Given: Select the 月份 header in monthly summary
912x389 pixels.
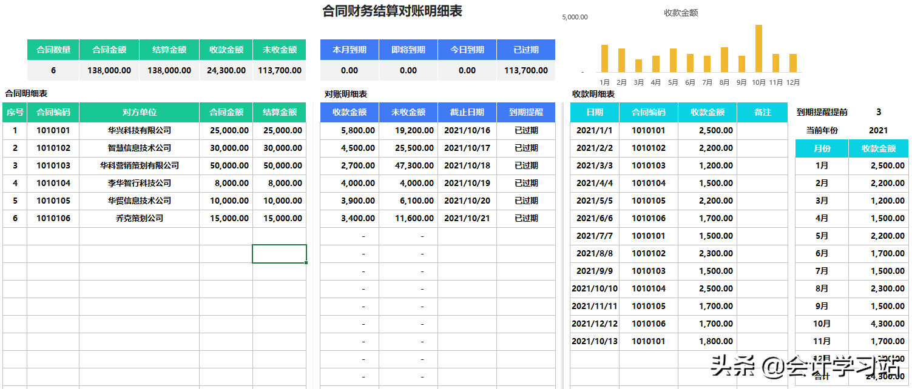Looking at the screenshot, I should 822,148.
